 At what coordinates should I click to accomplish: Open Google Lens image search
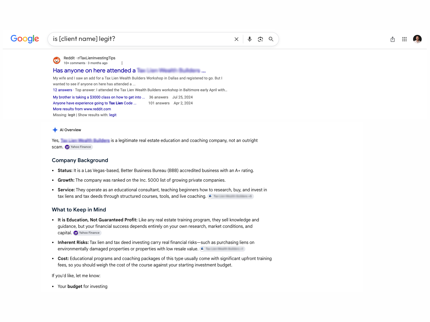pos(260,39)
